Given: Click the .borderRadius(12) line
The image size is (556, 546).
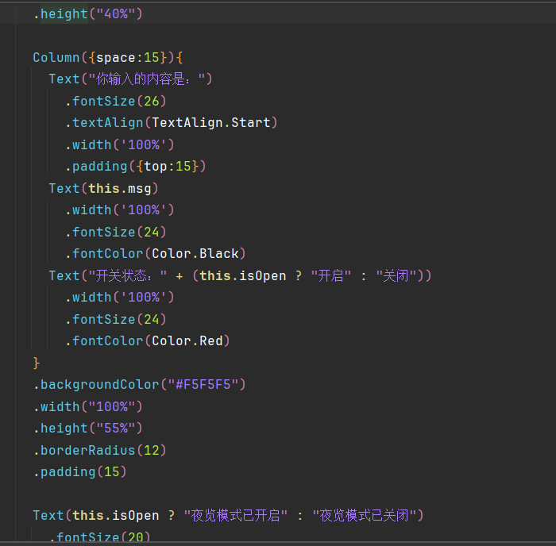Looking at the screenshot, I should coord(99,450).
